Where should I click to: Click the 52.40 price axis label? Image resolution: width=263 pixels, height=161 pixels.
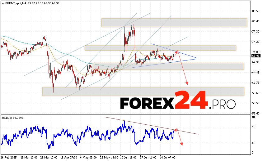click(256, 114)
